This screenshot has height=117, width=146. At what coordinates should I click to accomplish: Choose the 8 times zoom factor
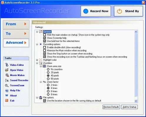pos(48,94)
